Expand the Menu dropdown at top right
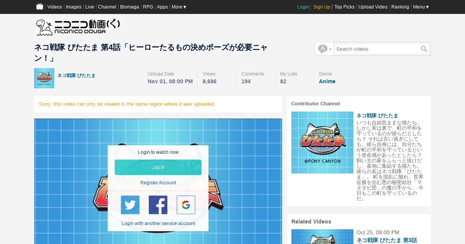The image size is (465, 244). pos(421,7)
